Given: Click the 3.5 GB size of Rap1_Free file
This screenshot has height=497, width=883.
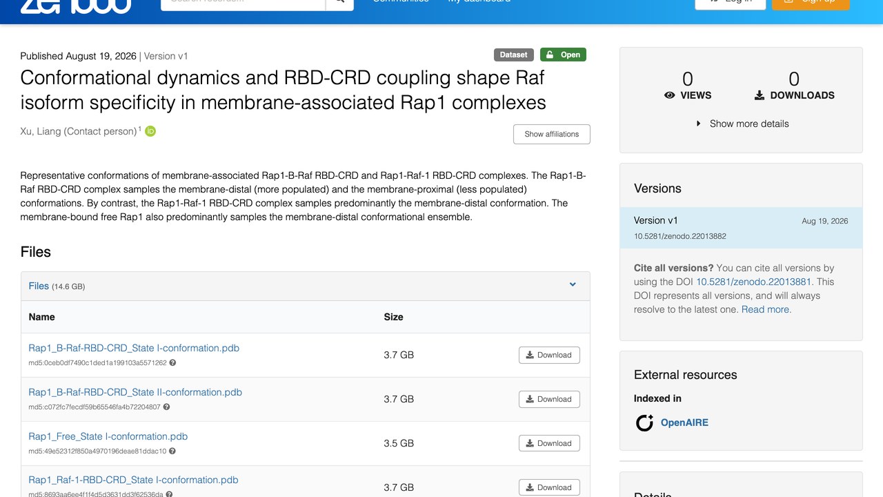Looking at the screenshot, I should [x=399, y=443].
